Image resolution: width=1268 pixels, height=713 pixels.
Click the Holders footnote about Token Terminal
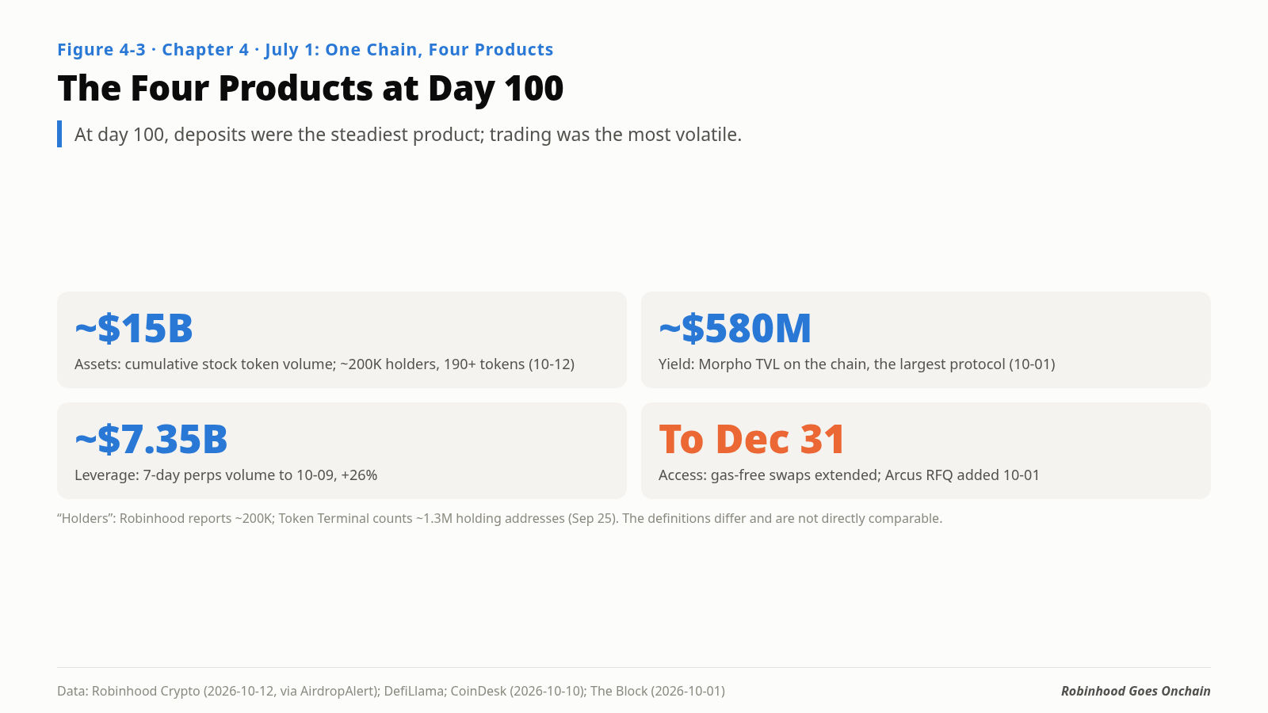(499, 519)
